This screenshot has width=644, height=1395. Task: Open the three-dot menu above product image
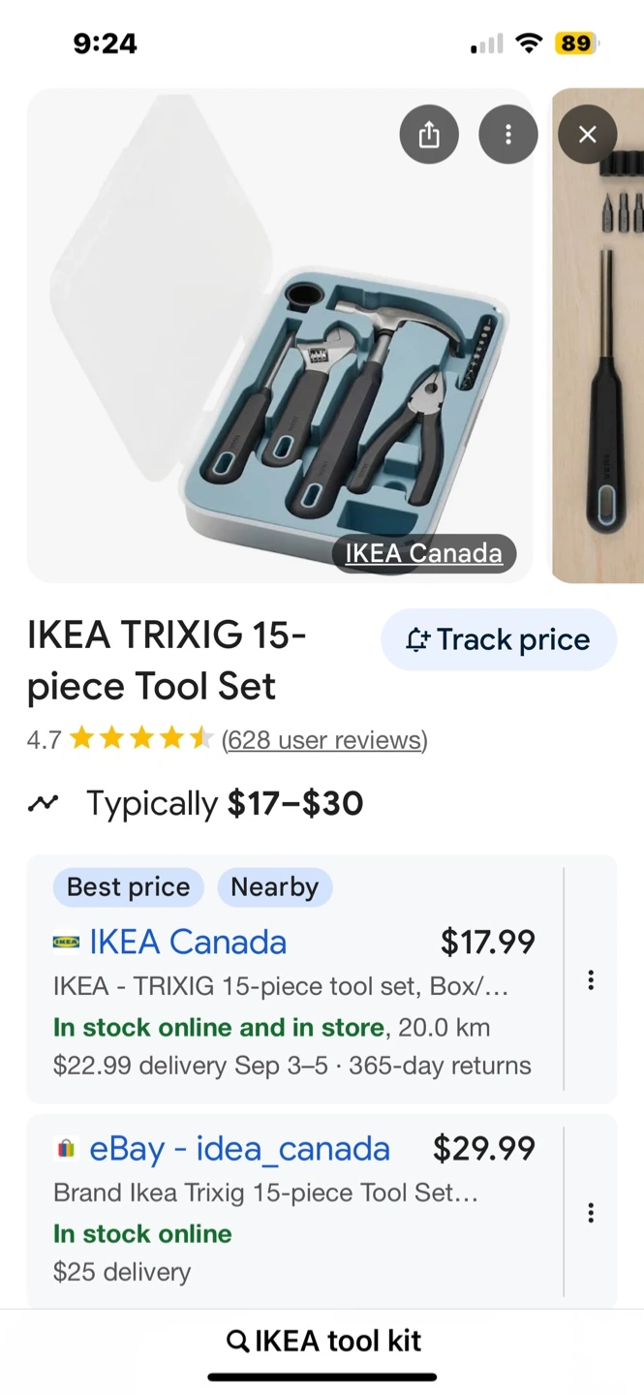507,135
